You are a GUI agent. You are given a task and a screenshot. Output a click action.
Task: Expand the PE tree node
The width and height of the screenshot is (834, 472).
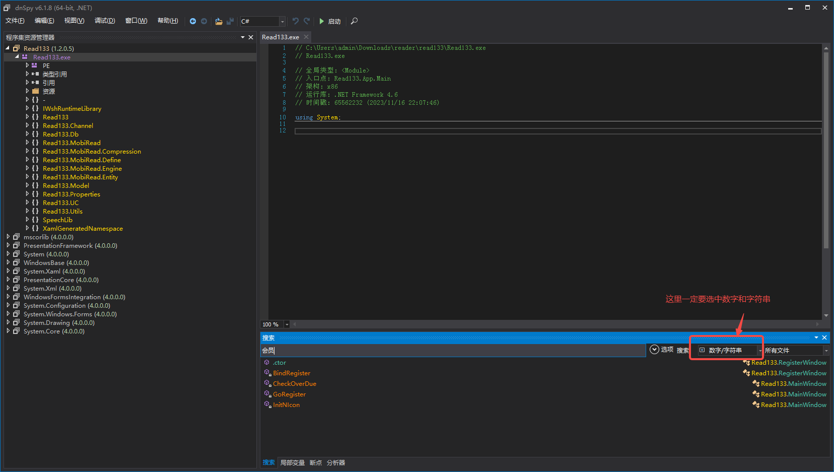[x=27, y=65]
